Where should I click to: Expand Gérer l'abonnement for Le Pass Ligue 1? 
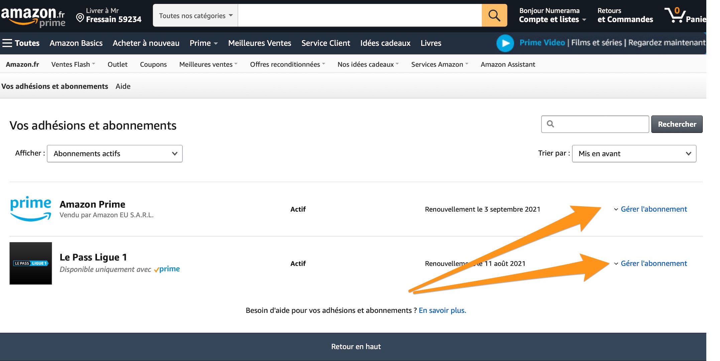pyautogui.click(x=650, y=263)
